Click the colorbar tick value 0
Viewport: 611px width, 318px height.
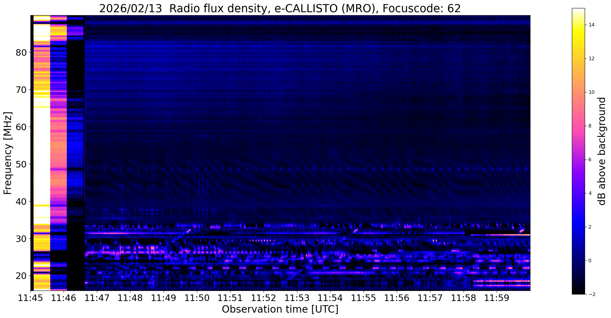[589, 261]
